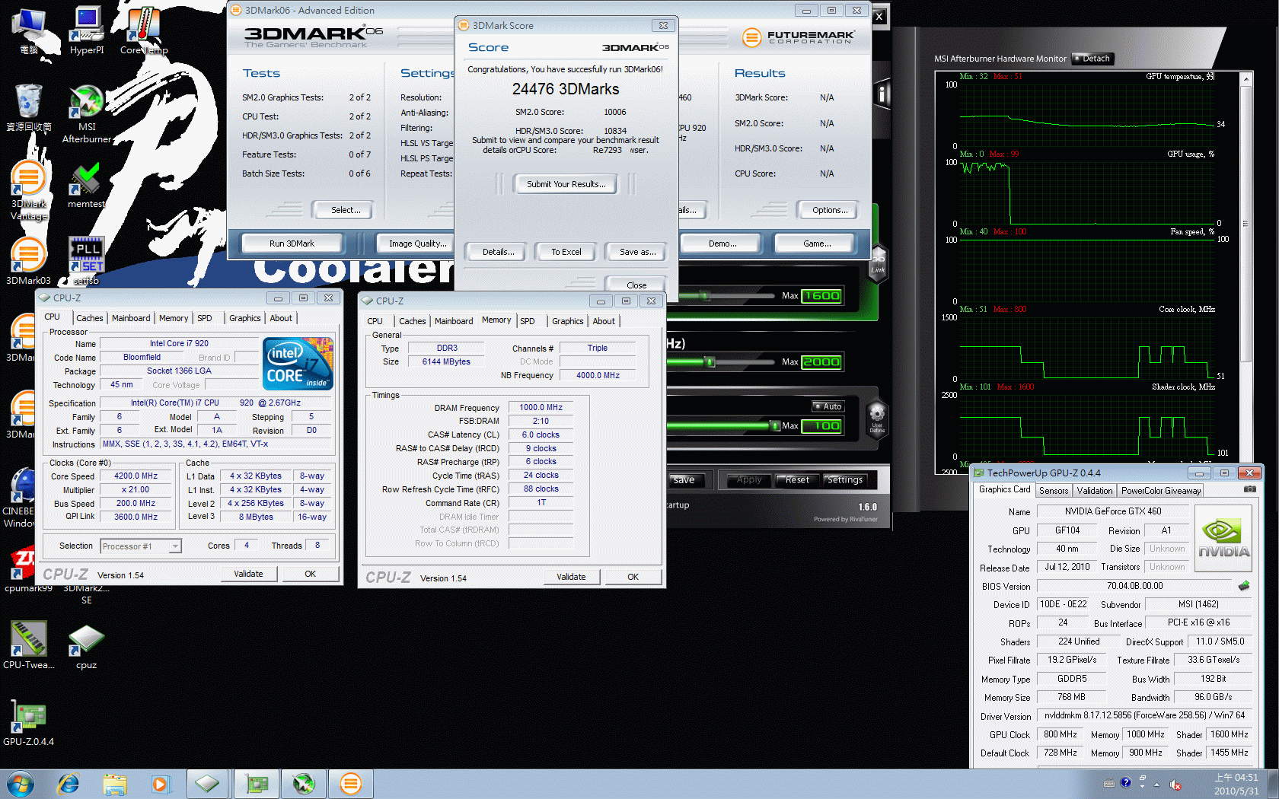1279x799 pixels.
Task: Switch to CPU-Z taskbar button
Action: 207,783
